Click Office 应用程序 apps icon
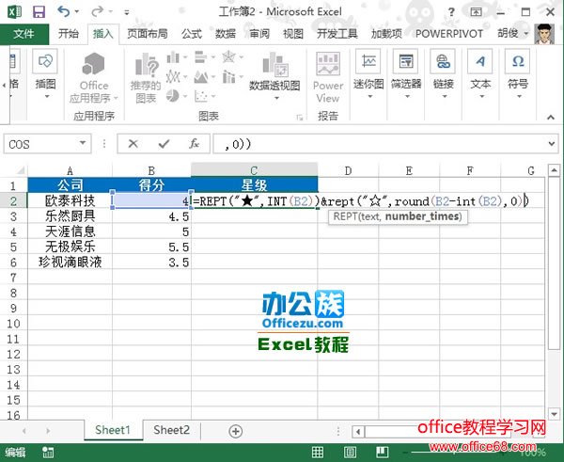564x462 pixels. point(93,77)
